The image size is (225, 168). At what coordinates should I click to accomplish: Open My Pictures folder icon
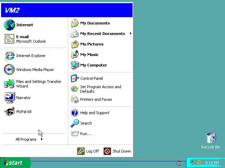(75, 44)
